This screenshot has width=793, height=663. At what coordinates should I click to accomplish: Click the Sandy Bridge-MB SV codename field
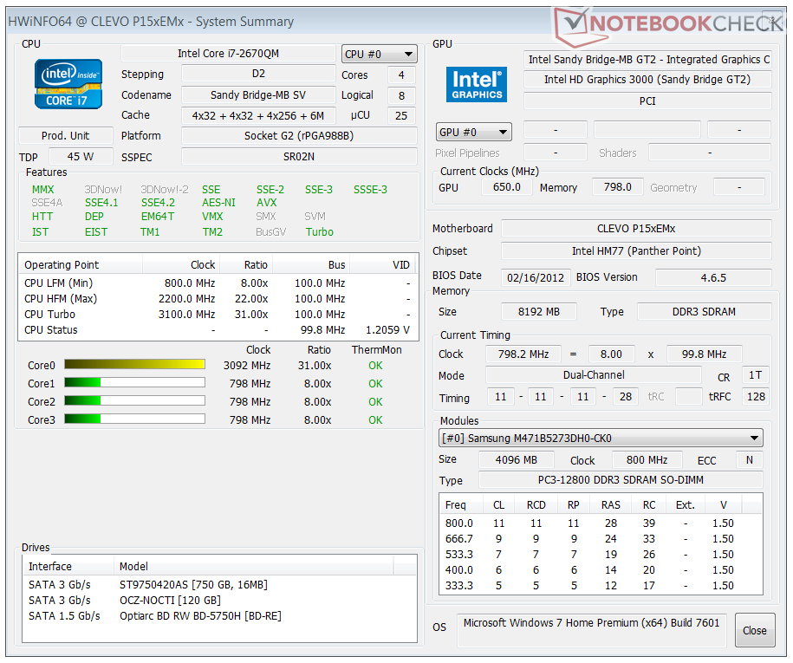point(258,94)
